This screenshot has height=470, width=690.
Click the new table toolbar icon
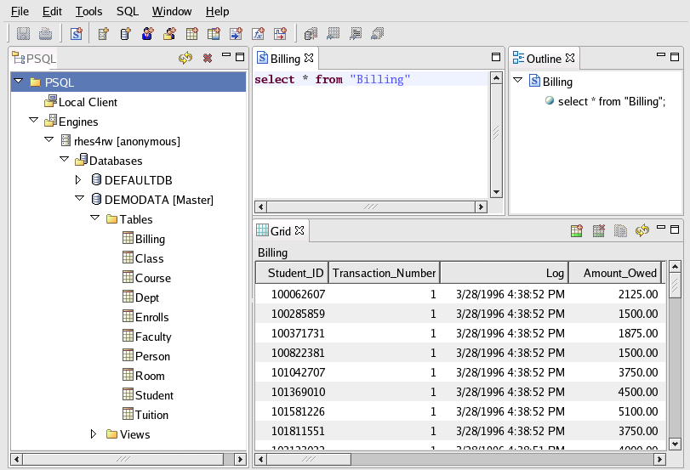pos(192,34)
